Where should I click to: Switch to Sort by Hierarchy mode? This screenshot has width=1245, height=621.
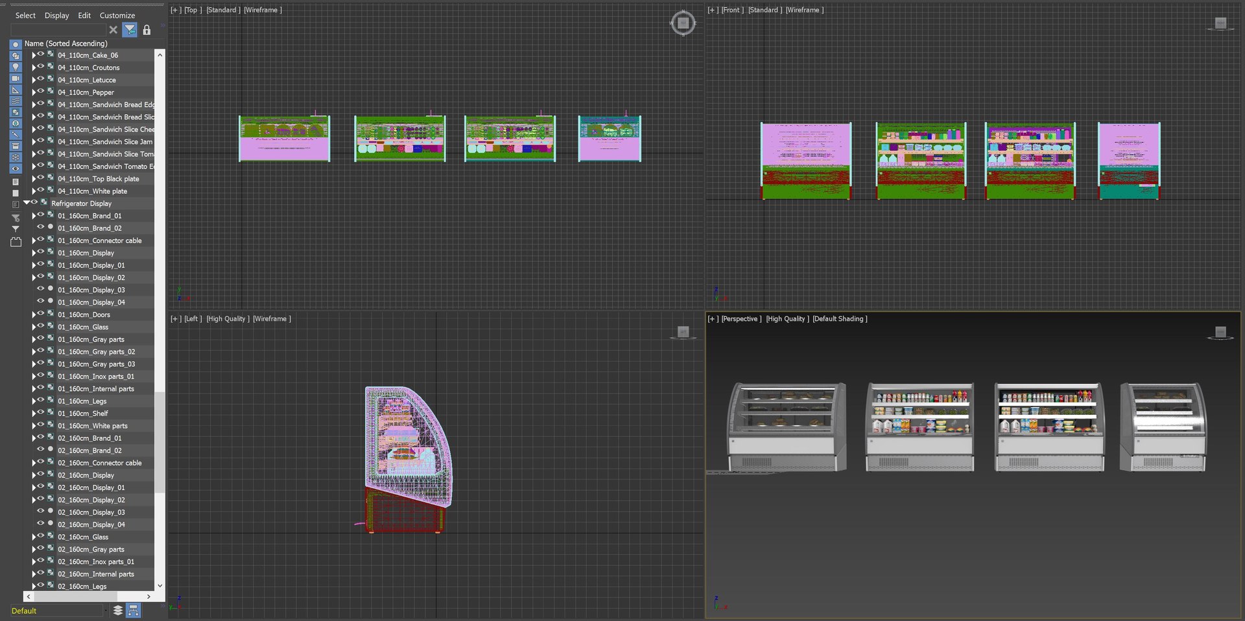click(133, 610)
